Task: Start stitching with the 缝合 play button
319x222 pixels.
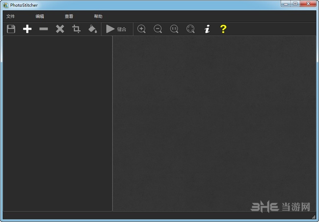Action: point(116,29)
